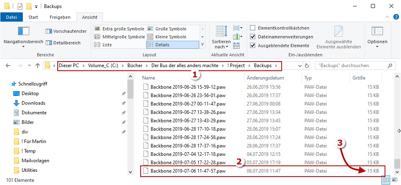
Task: Open the Optionen folder options
Action: click(377, 37)
